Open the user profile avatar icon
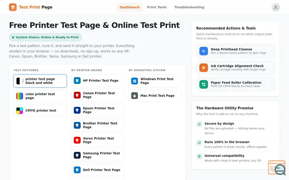 [x=276, y=7]
